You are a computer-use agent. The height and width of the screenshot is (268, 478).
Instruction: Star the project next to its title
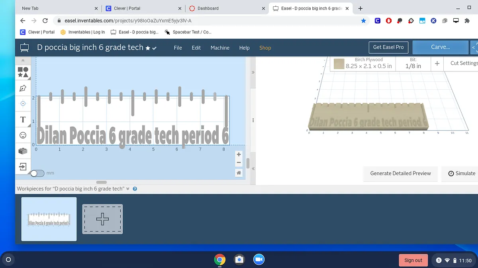148,48
